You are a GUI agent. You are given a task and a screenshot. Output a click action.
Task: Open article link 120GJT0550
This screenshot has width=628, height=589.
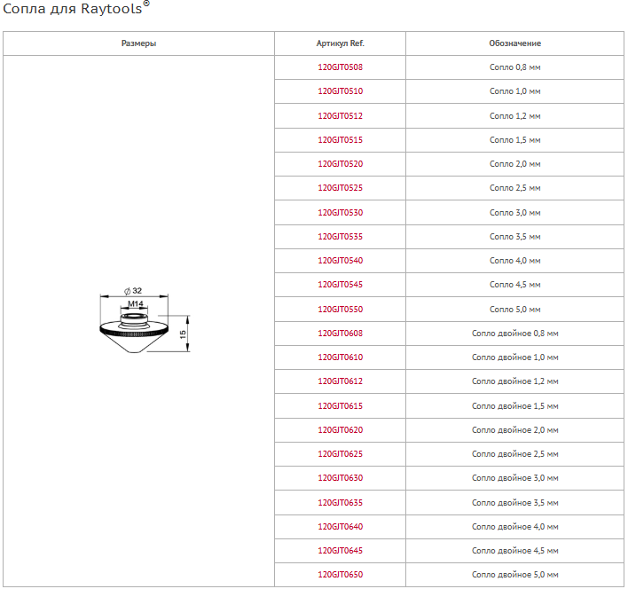(x=340, y=310)
